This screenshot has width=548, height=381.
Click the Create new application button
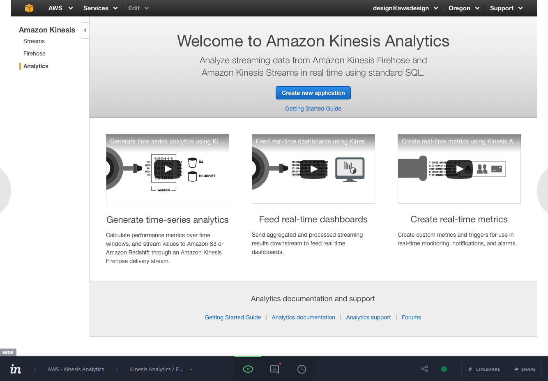313,93
